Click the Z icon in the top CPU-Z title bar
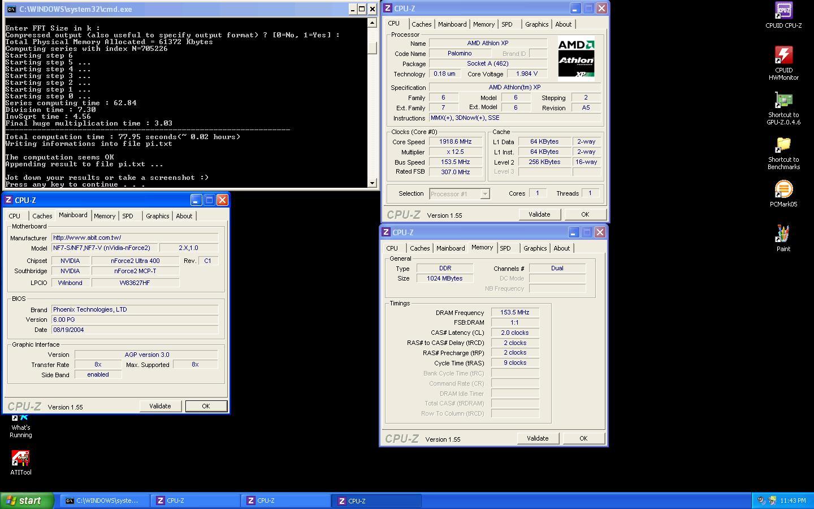This screenshot has height=509, width=814. tap(388, 8)
